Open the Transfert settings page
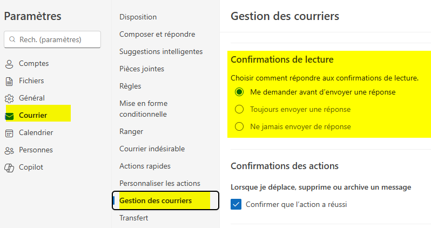 pyautogui.click(x=133, y=218)
